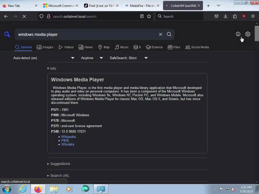Open the Wikipedia link in the infobox

[x=68, y=137]
